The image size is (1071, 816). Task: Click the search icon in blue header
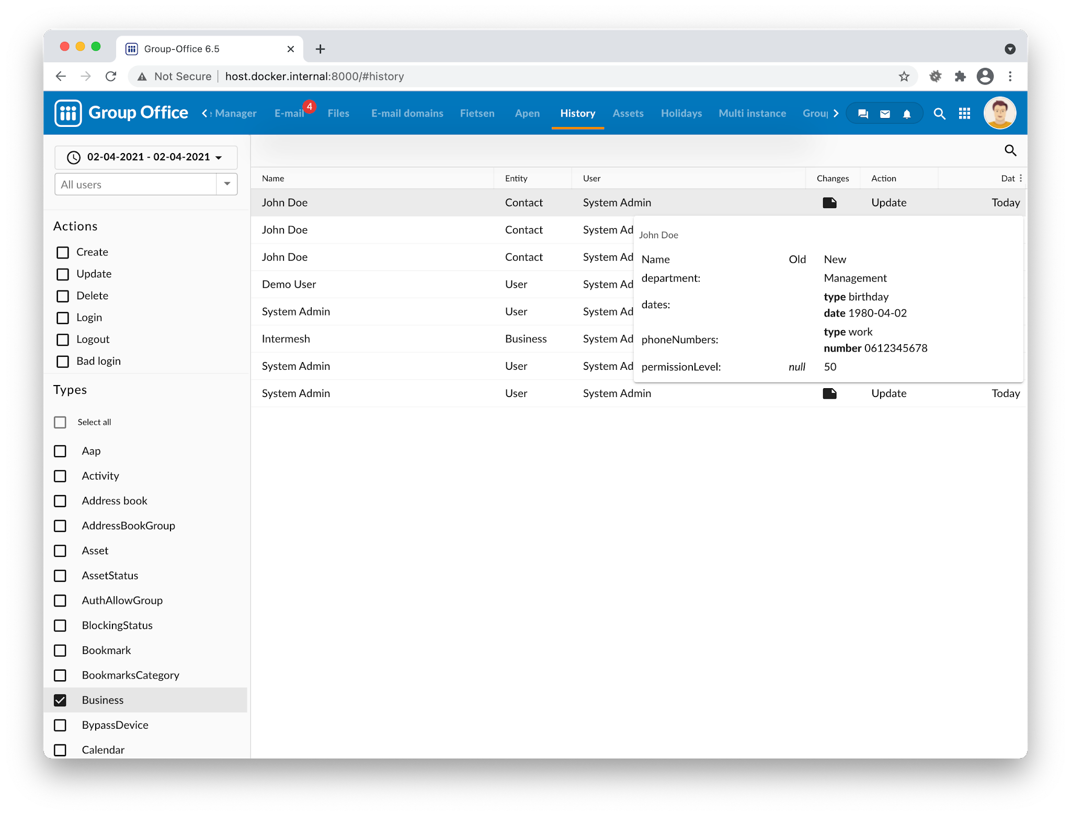point(939,113)
